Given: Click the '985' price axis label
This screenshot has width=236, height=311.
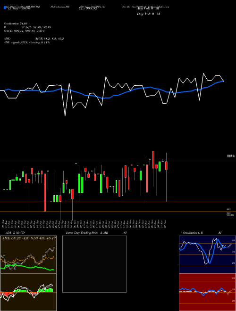Looking at the screenshot, I should point(228,209).
